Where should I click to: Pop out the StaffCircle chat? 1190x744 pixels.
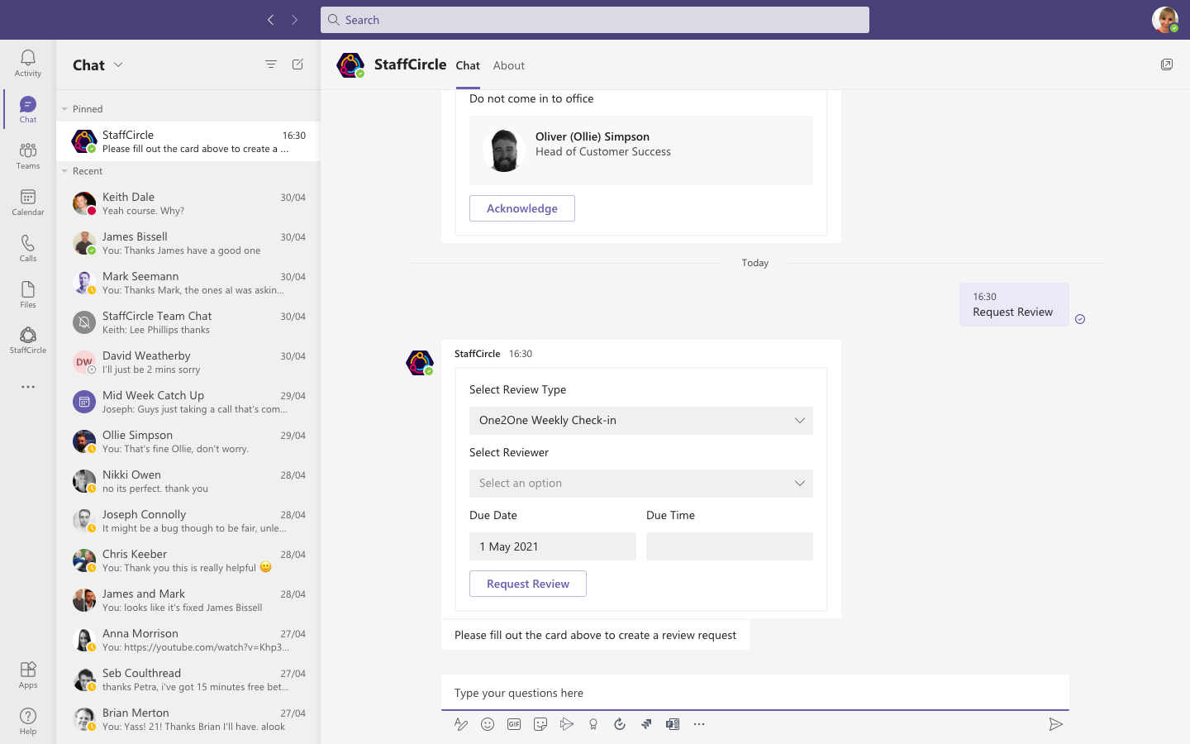1167,64
